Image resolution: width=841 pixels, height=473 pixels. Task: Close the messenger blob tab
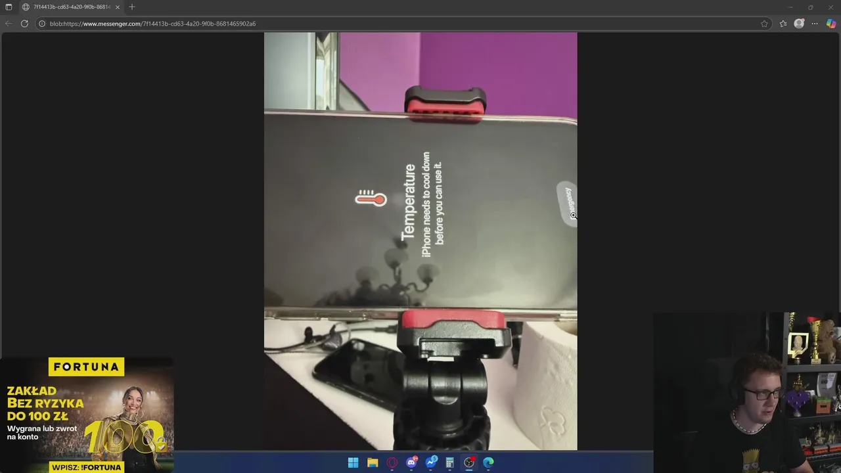(118, 7)
